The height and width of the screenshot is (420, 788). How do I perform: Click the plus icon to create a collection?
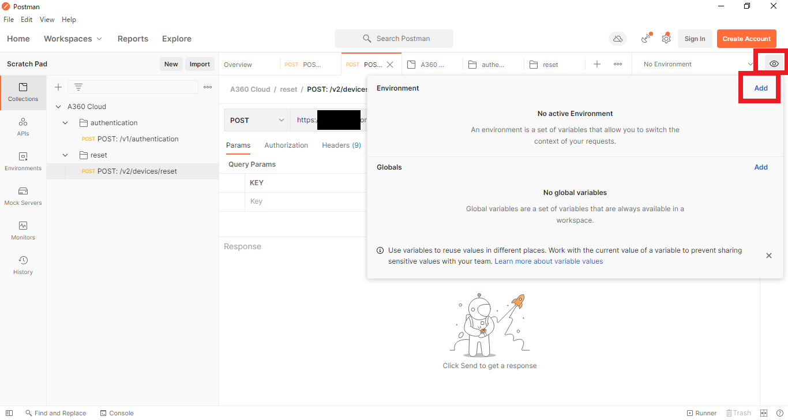58,87
